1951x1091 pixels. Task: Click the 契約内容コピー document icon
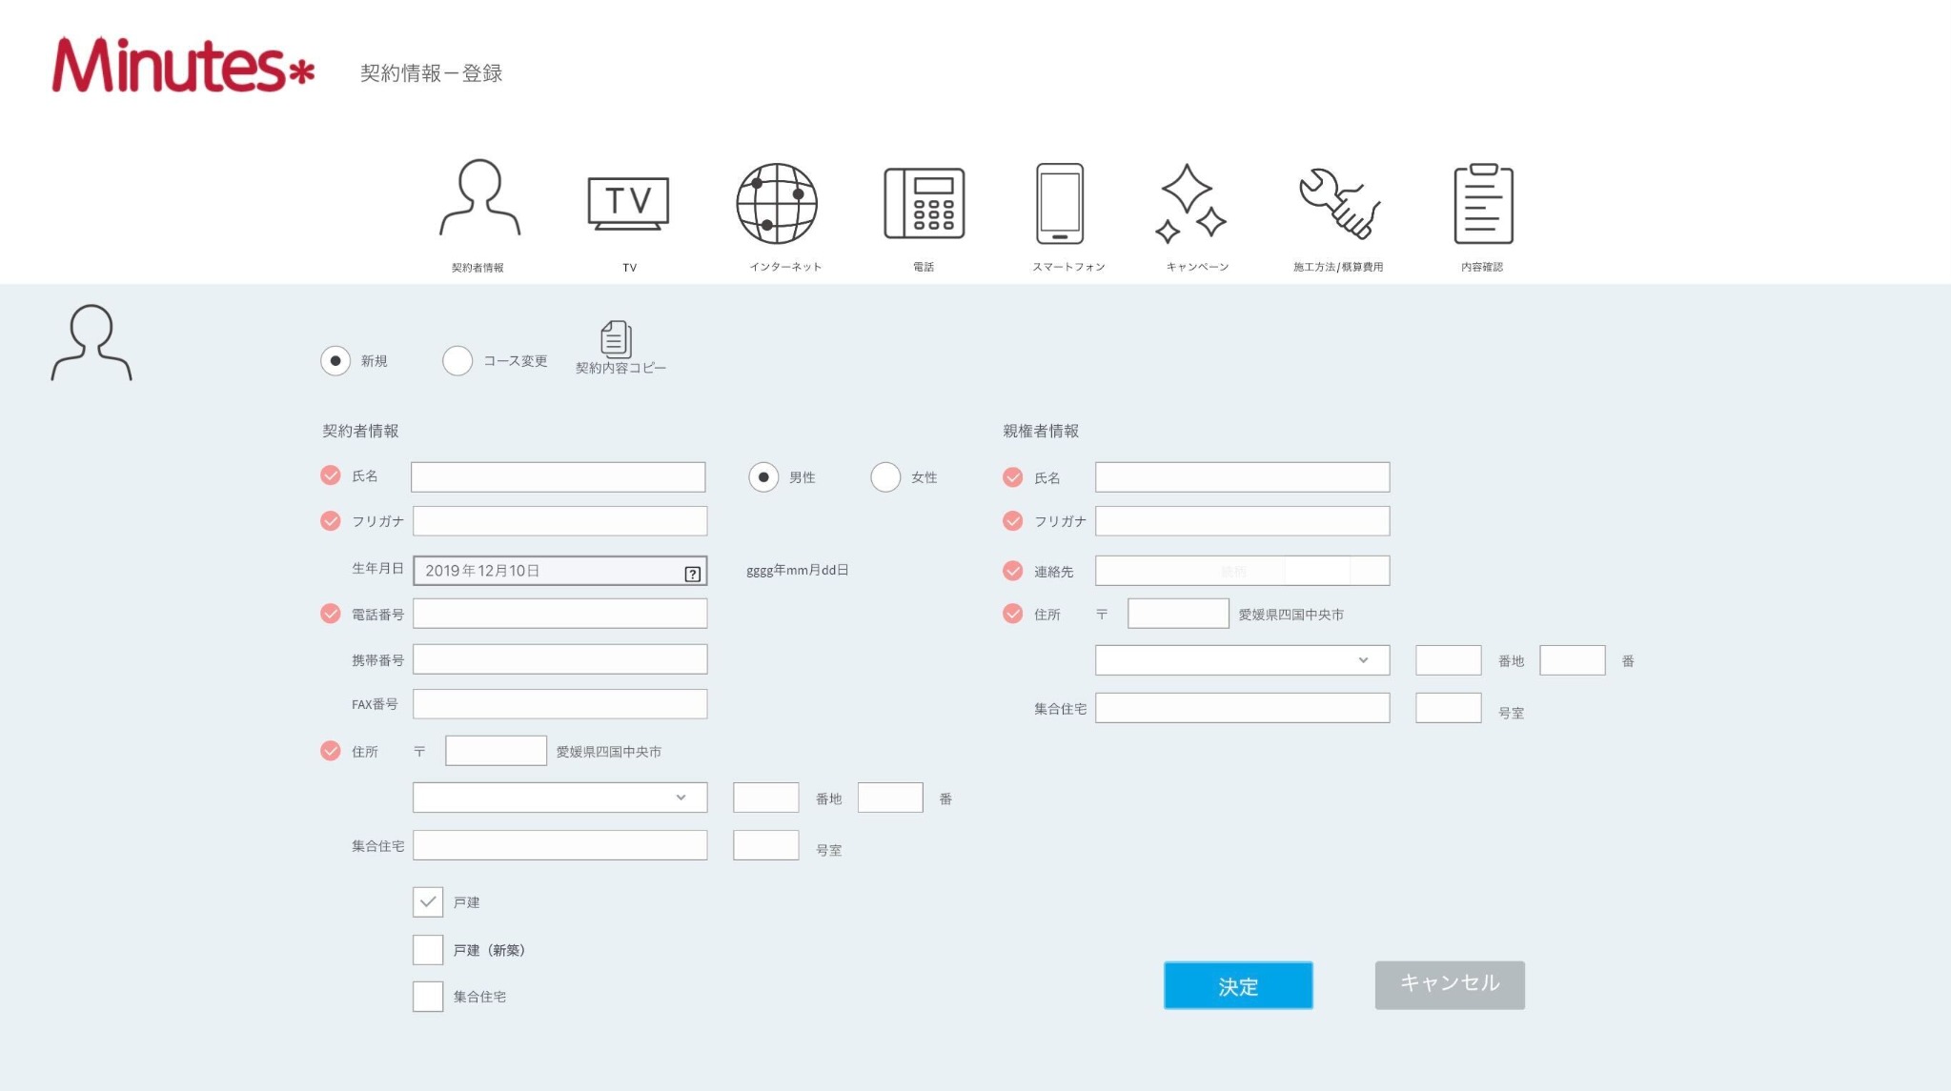(616, 339)
